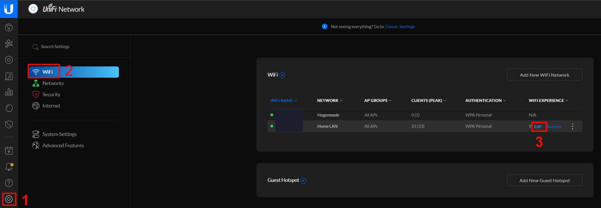Open the Statistics bar chart icon
601x208 pixels.
click(x=9, y=92)
